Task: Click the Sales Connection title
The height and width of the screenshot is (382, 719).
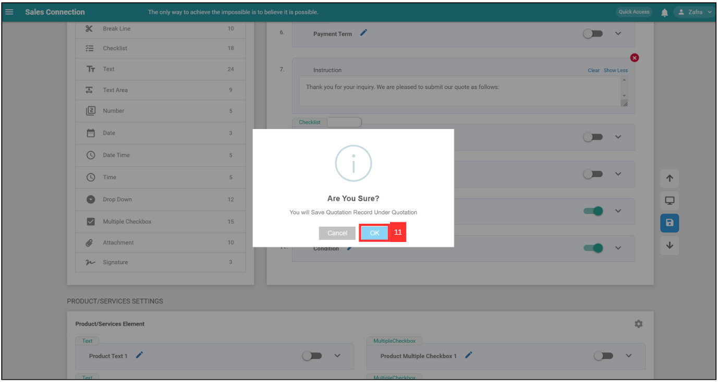Action: click(x=55, y=12)
